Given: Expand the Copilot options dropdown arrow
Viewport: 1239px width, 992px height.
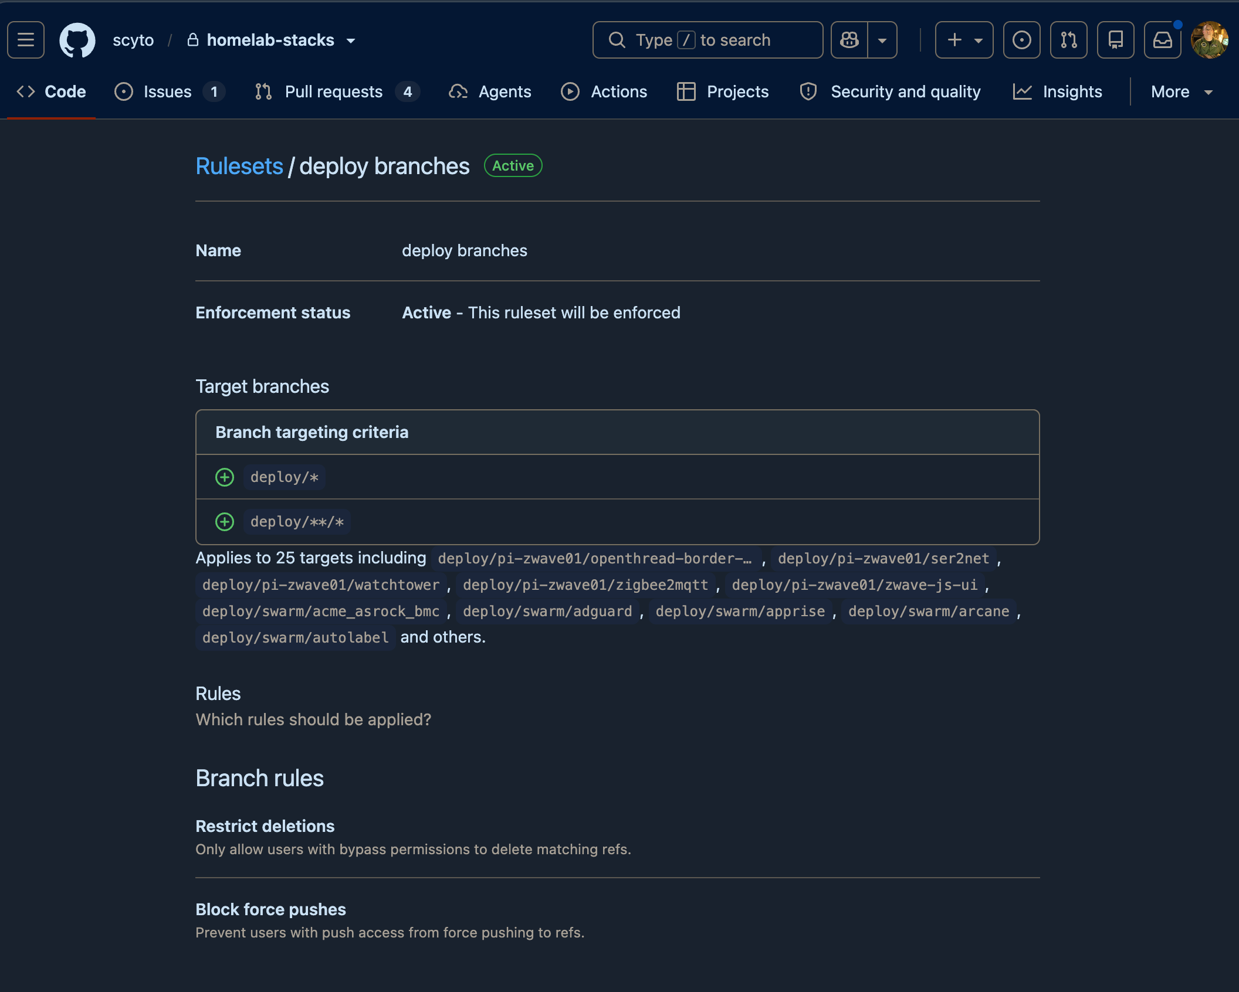Looking at the screenshot, I should [x=882, y=40].
